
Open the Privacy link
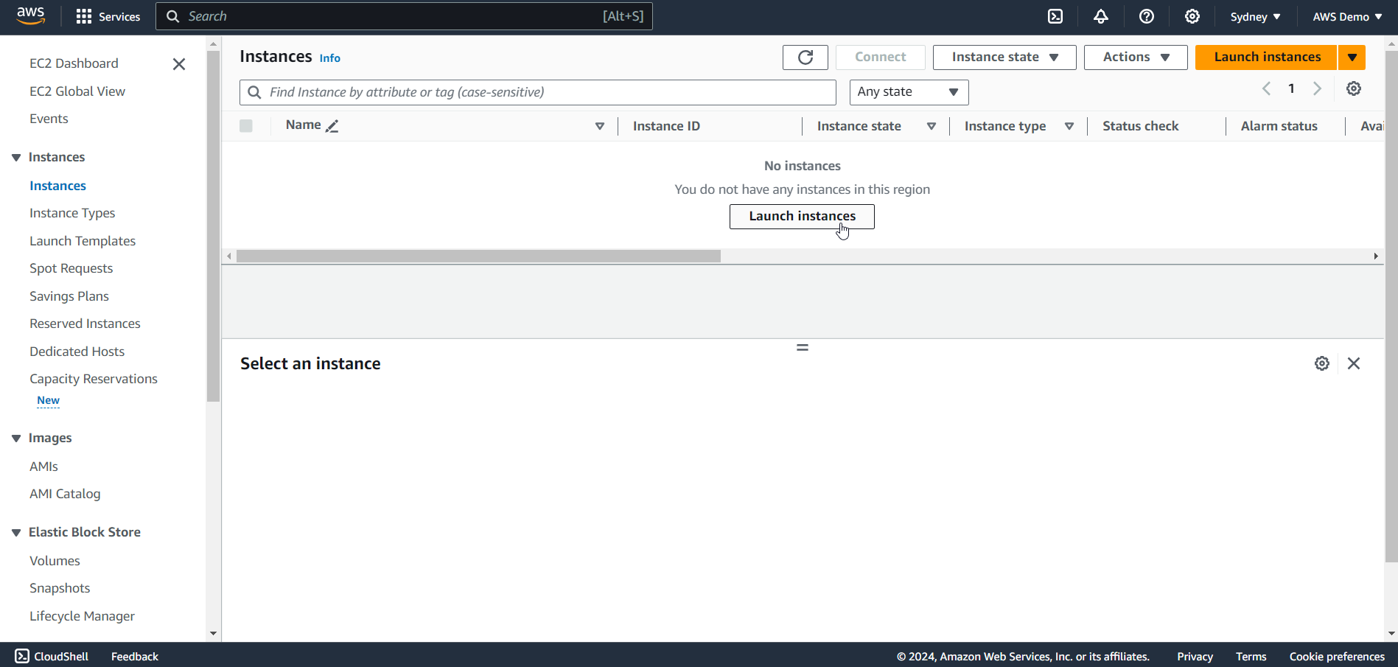click(x=1195, y=656)
